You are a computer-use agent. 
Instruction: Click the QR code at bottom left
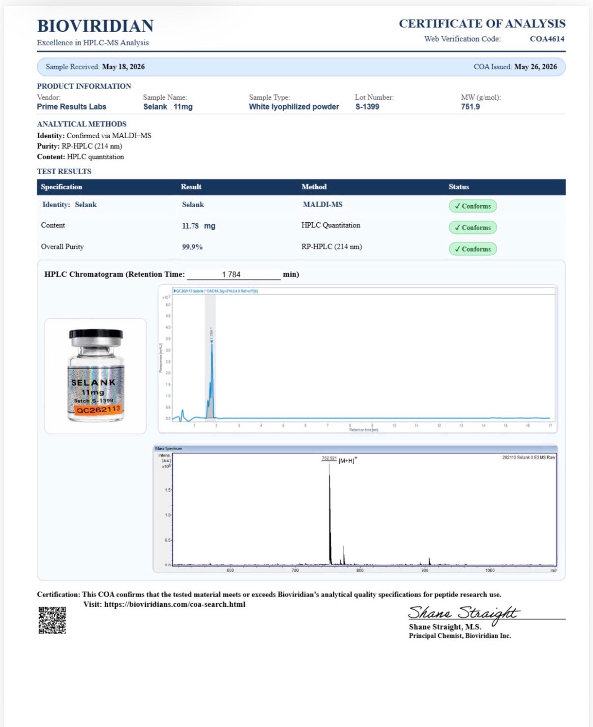click(52, 620)
